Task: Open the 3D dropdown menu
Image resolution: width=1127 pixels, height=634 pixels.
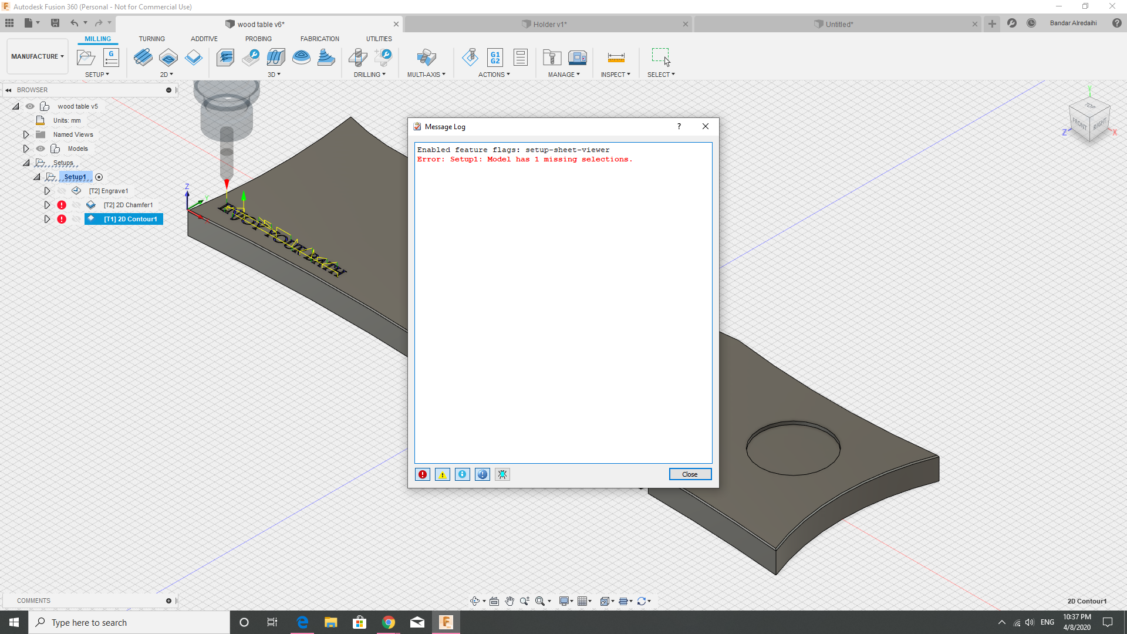Action: click(274, 75)
